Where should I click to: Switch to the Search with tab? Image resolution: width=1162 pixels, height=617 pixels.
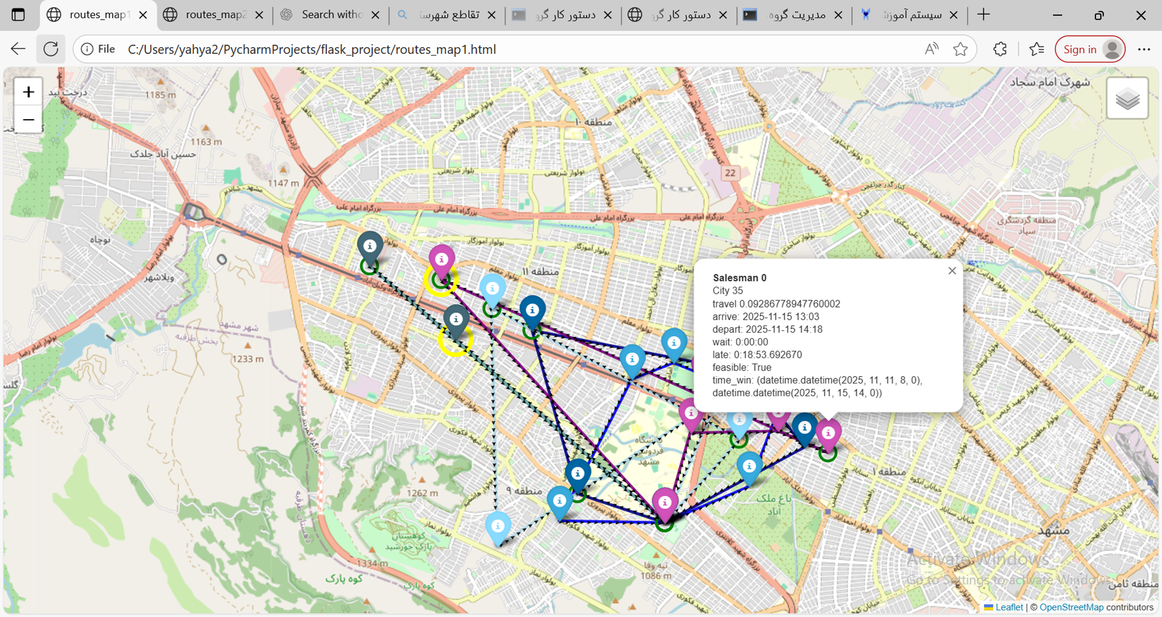(332, 15)
